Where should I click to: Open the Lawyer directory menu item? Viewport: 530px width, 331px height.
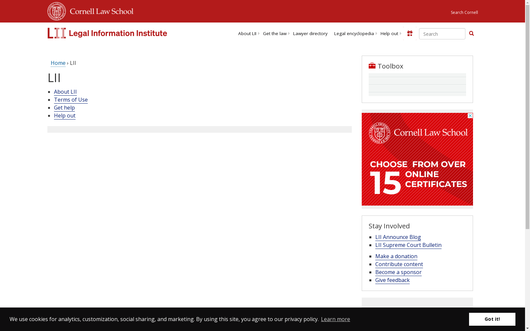[x=310, y=33]
